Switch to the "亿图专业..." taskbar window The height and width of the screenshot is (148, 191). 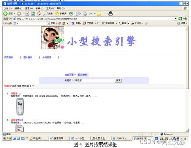point(101,138)
